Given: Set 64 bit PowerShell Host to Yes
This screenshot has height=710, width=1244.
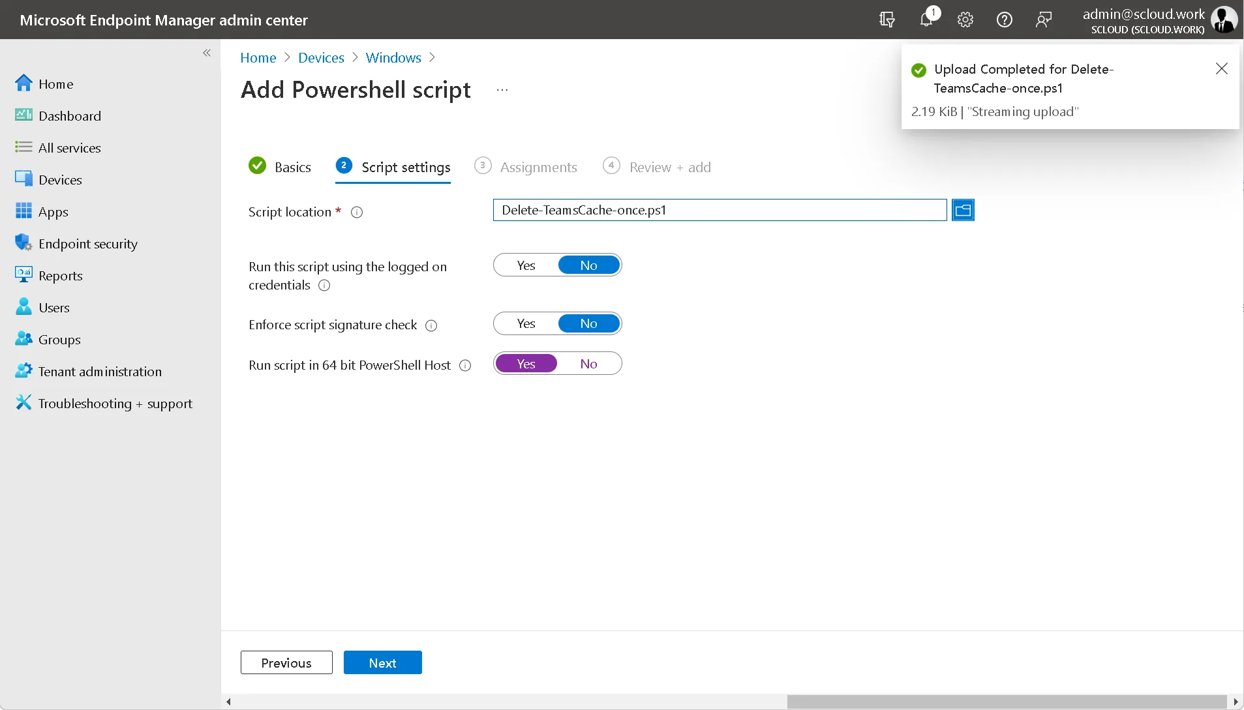Looking at the screenshot, I should 526,364.
